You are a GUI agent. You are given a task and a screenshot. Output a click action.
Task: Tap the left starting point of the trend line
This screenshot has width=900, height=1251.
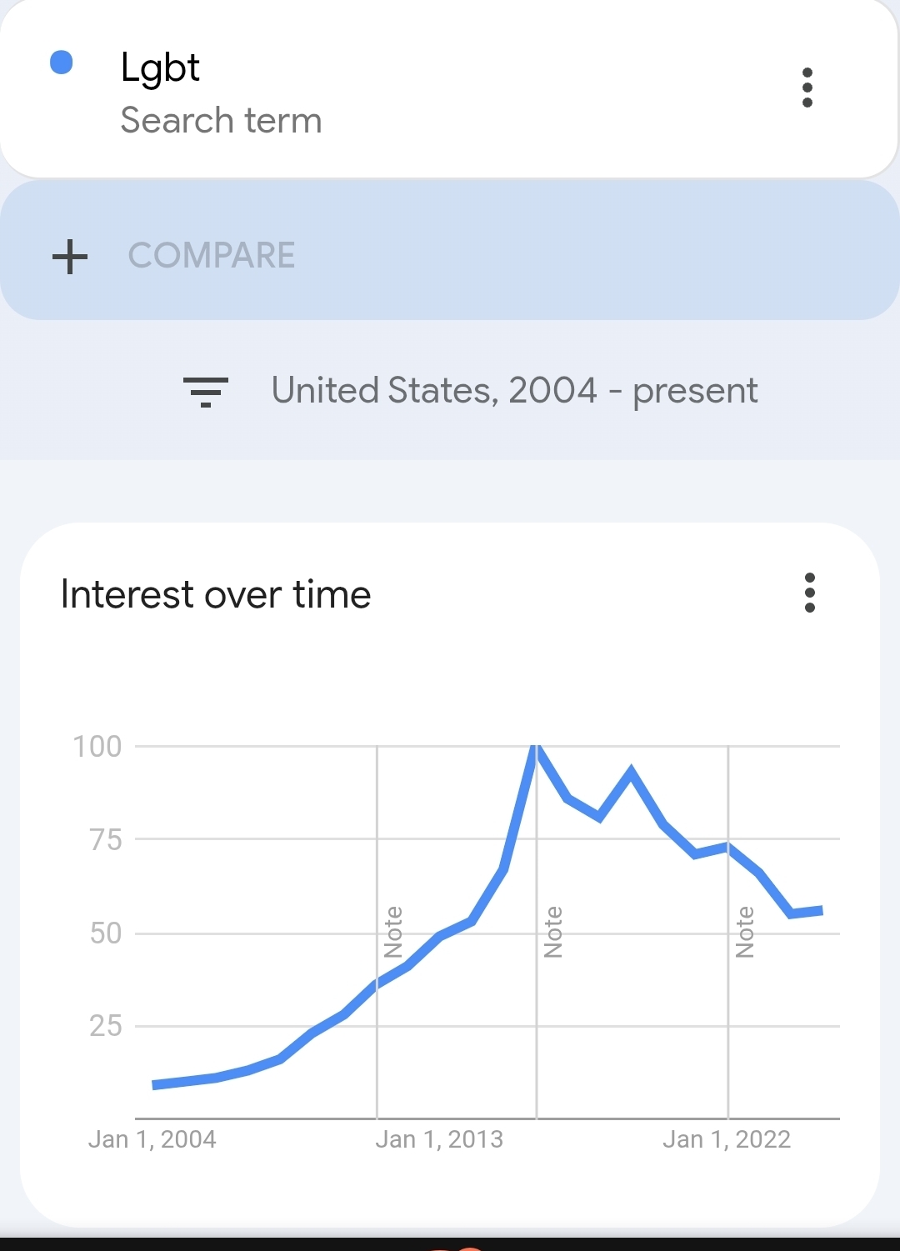click(x=155, y=1084)
